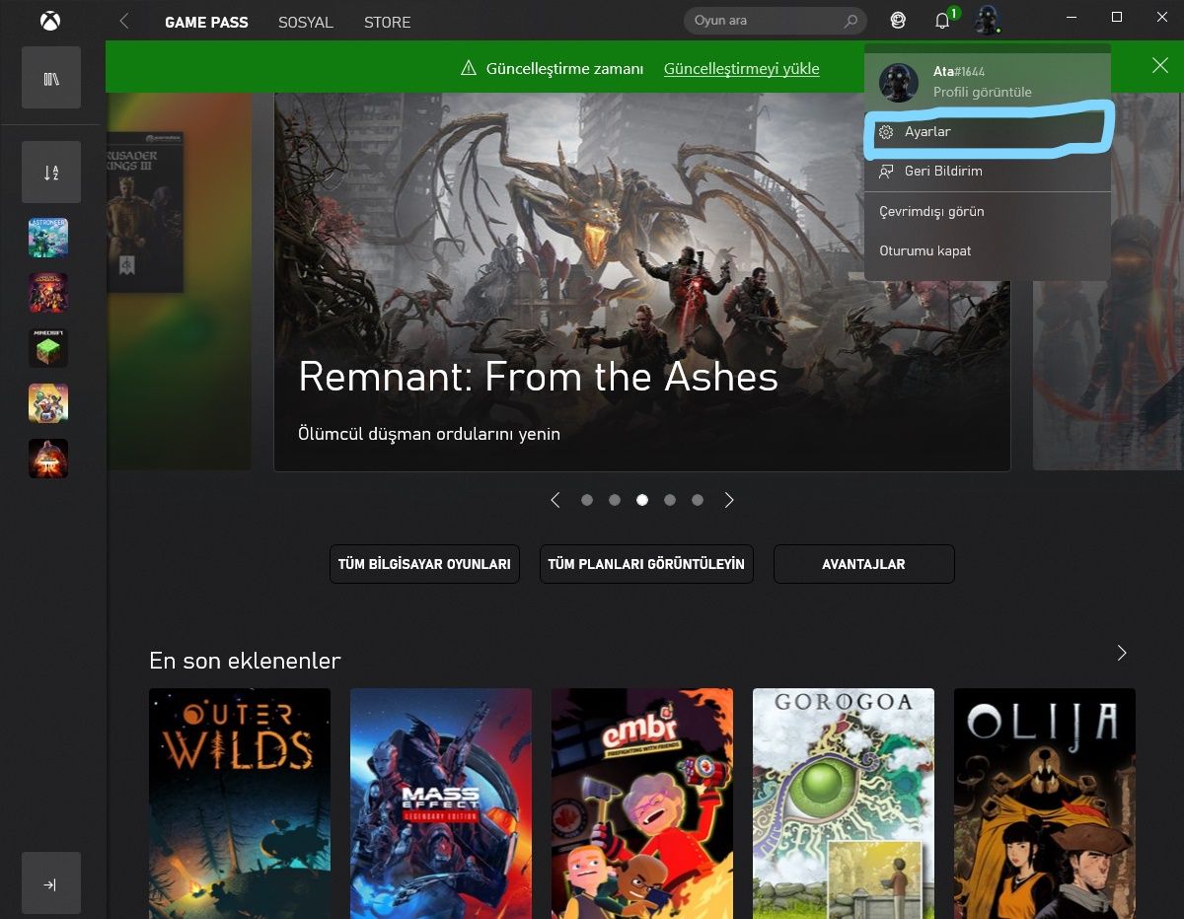1184x919 pixels.
Task: Click the En son eklenenler heading
Action: point(245,661)
